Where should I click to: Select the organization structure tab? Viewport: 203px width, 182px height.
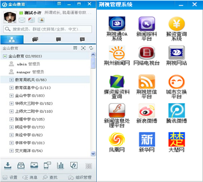point(12,40)
